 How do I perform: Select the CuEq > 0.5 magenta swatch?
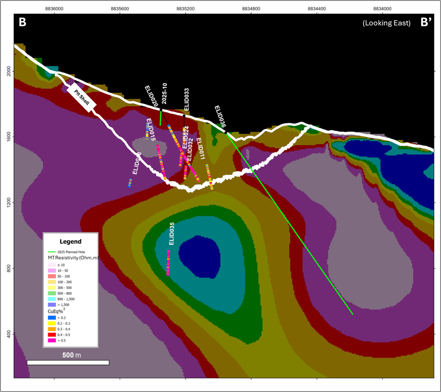point(50,340)
